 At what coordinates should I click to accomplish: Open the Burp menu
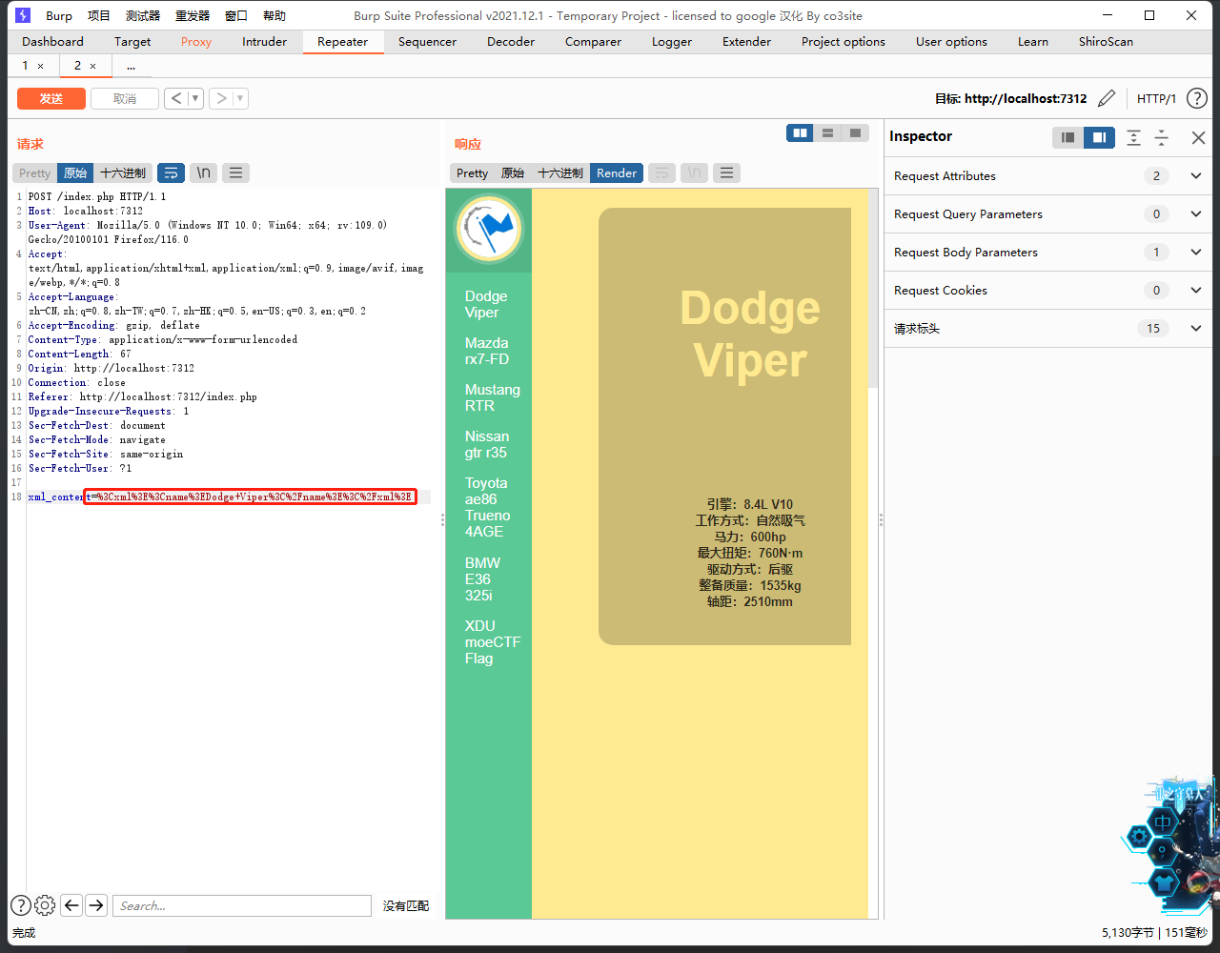coord(59,15)
